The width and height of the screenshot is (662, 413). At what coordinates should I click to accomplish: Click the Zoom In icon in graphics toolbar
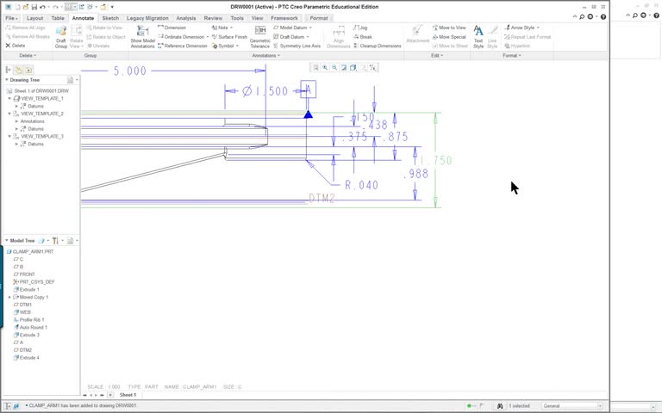325,67
